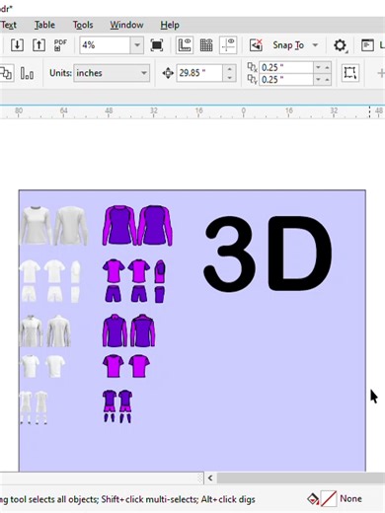Screen dimensions: 385x513
Task: Click the Snap To button
Action: (x=288, y=45)
